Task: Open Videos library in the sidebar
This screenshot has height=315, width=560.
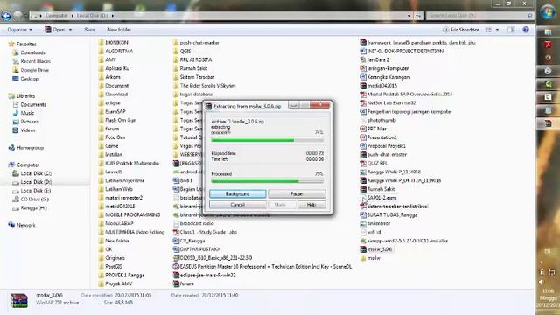Action: click(x=24, y=130)
